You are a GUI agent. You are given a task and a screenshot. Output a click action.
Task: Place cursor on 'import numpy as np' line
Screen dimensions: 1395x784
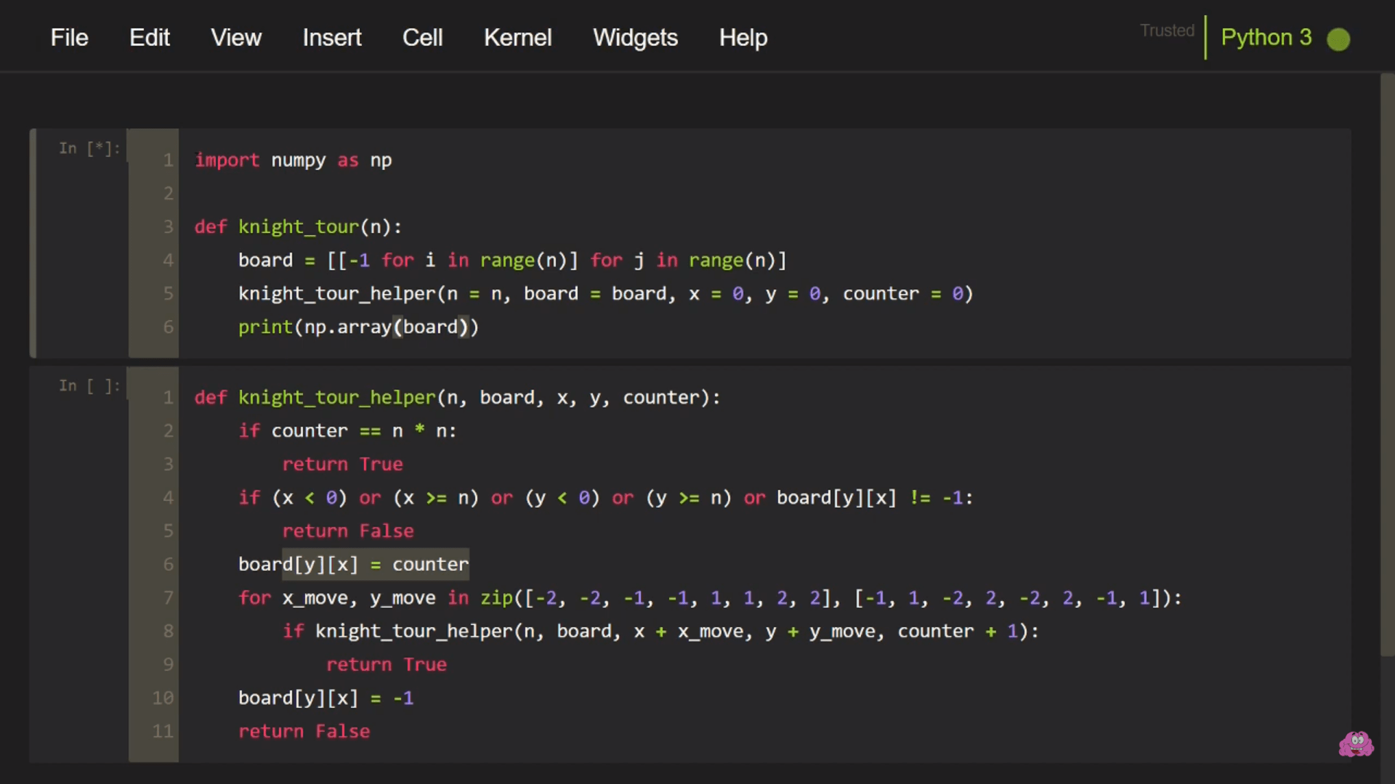[293, 160]
